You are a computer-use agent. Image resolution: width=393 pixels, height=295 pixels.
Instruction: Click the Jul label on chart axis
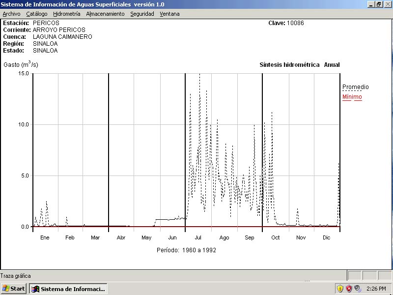pyautogui.click(x=198, y=237)
